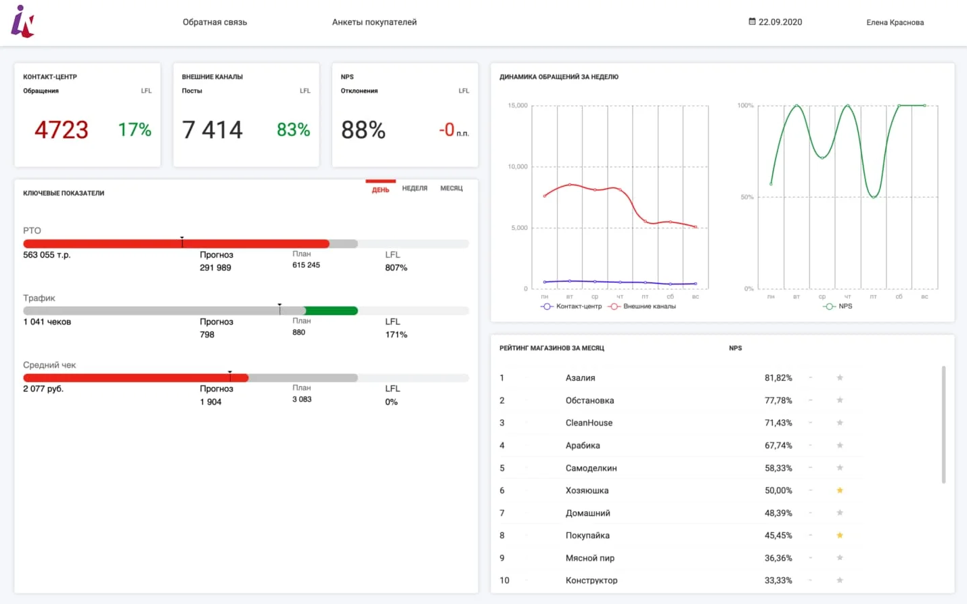Screen dimensions: 967x604
Task: Switch key indicators to НЕДЕЛЯ tab
Action: pos(415,188)
